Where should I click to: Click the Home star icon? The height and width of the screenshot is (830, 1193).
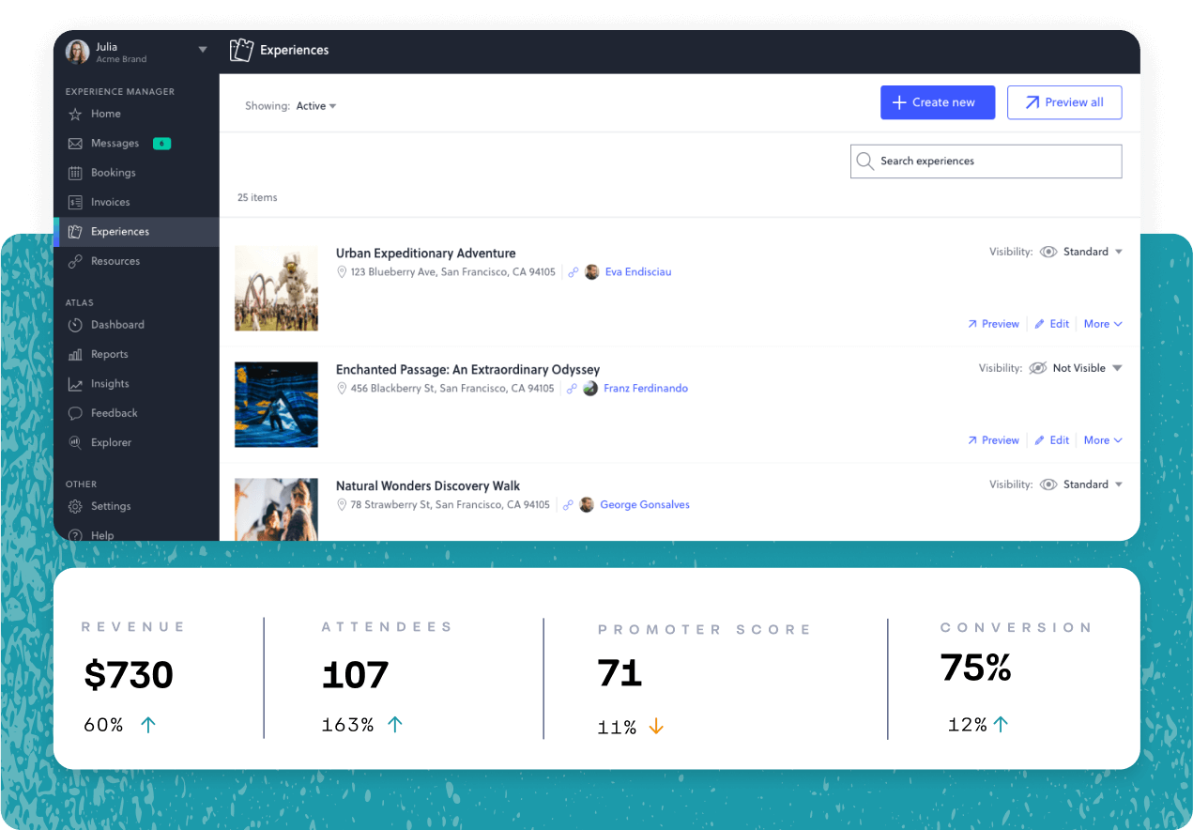pyautogui.click(x=75, y=114)
